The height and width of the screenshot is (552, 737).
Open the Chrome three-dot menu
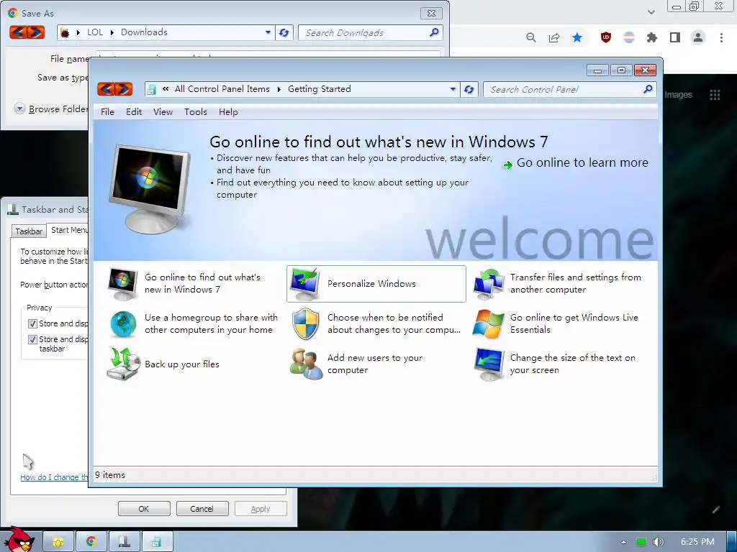point(721,37)
